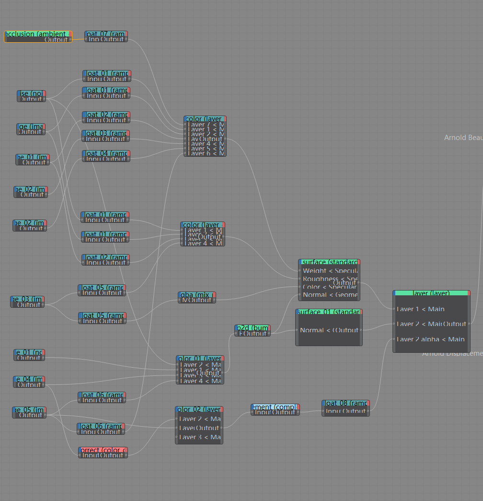Open red output corner of bump2d node
Viewport: 483px width, 501px height.
(269, 328)
